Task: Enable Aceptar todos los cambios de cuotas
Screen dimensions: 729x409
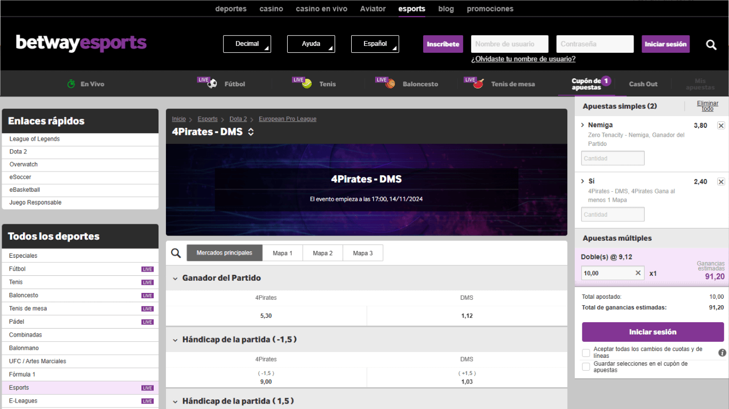Action: 586,353
